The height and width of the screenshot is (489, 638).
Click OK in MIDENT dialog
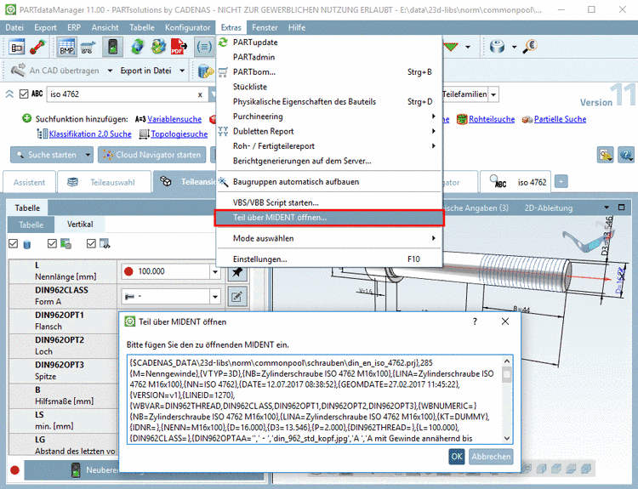coord(457,457)
